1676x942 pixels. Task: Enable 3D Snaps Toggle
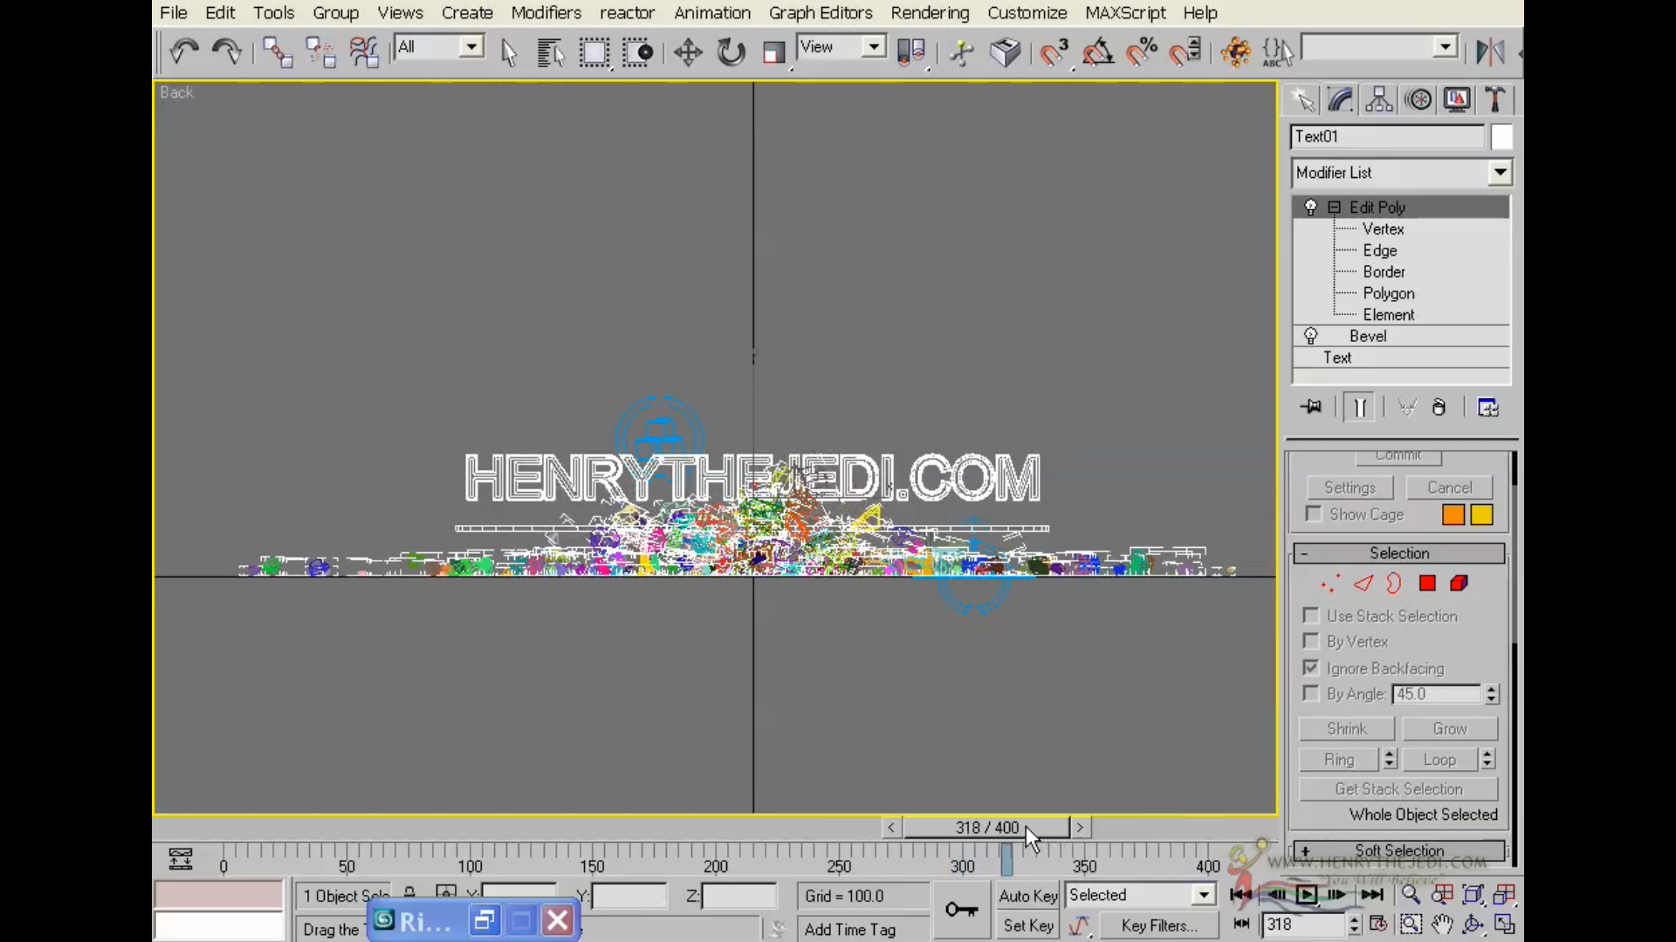pos(1054,52)
